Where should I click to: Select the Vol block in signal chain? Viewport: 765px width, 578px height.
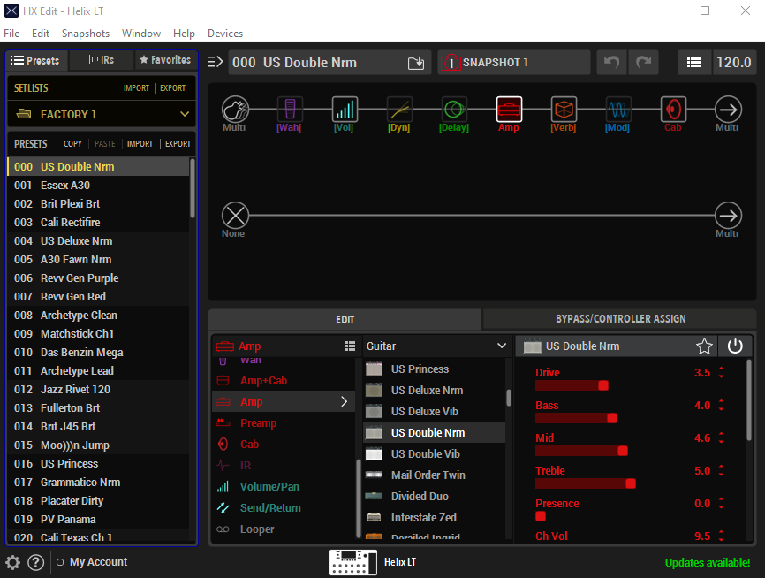345,109
